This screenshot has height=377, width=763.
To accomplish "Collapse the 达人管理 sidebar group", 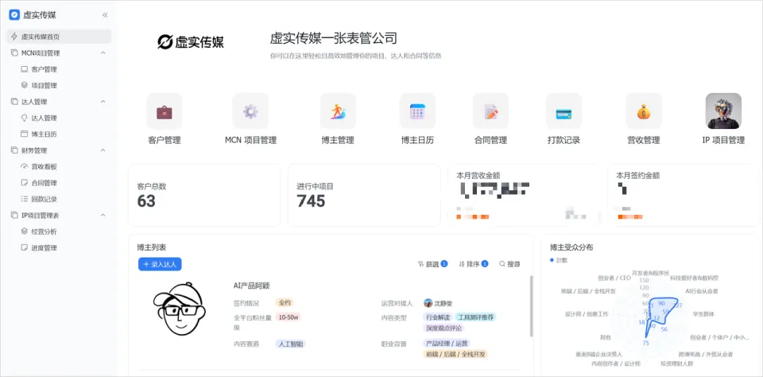I will point(103,102).
